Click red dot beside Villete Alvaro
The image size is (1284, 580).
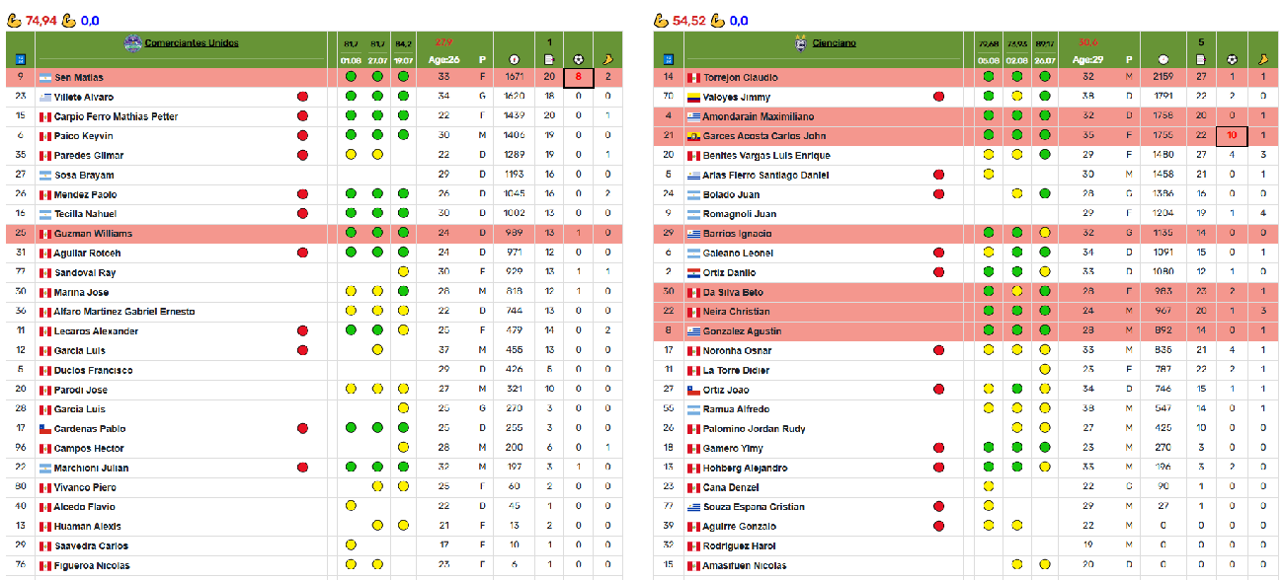[x=302, y=98]
